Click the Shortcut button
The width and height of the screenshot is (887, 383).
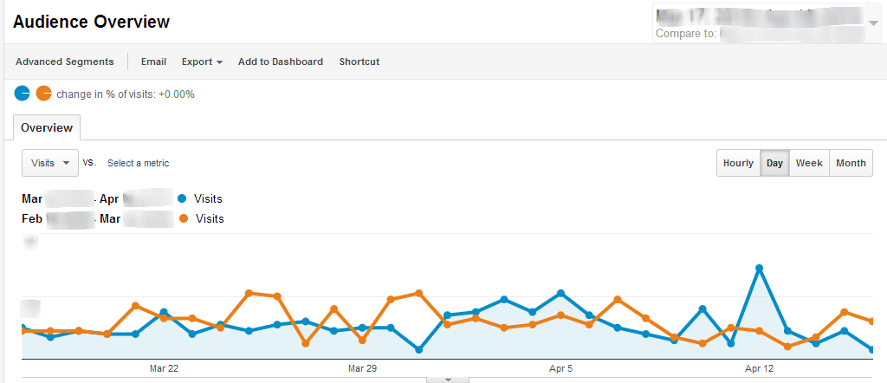click(359, 62)
